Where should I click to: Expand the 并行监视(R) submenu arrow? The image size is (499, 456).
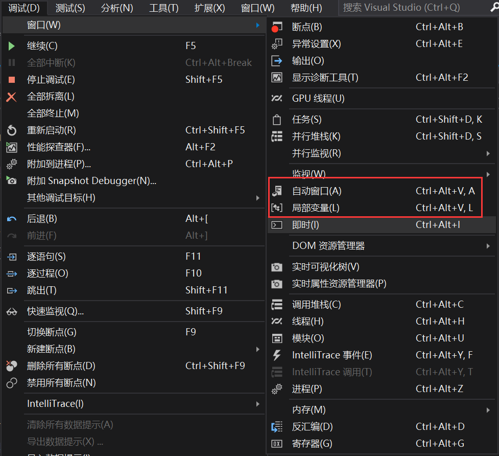488,153
